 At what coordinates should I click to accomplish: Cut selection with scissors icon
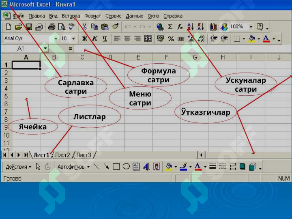84,27
